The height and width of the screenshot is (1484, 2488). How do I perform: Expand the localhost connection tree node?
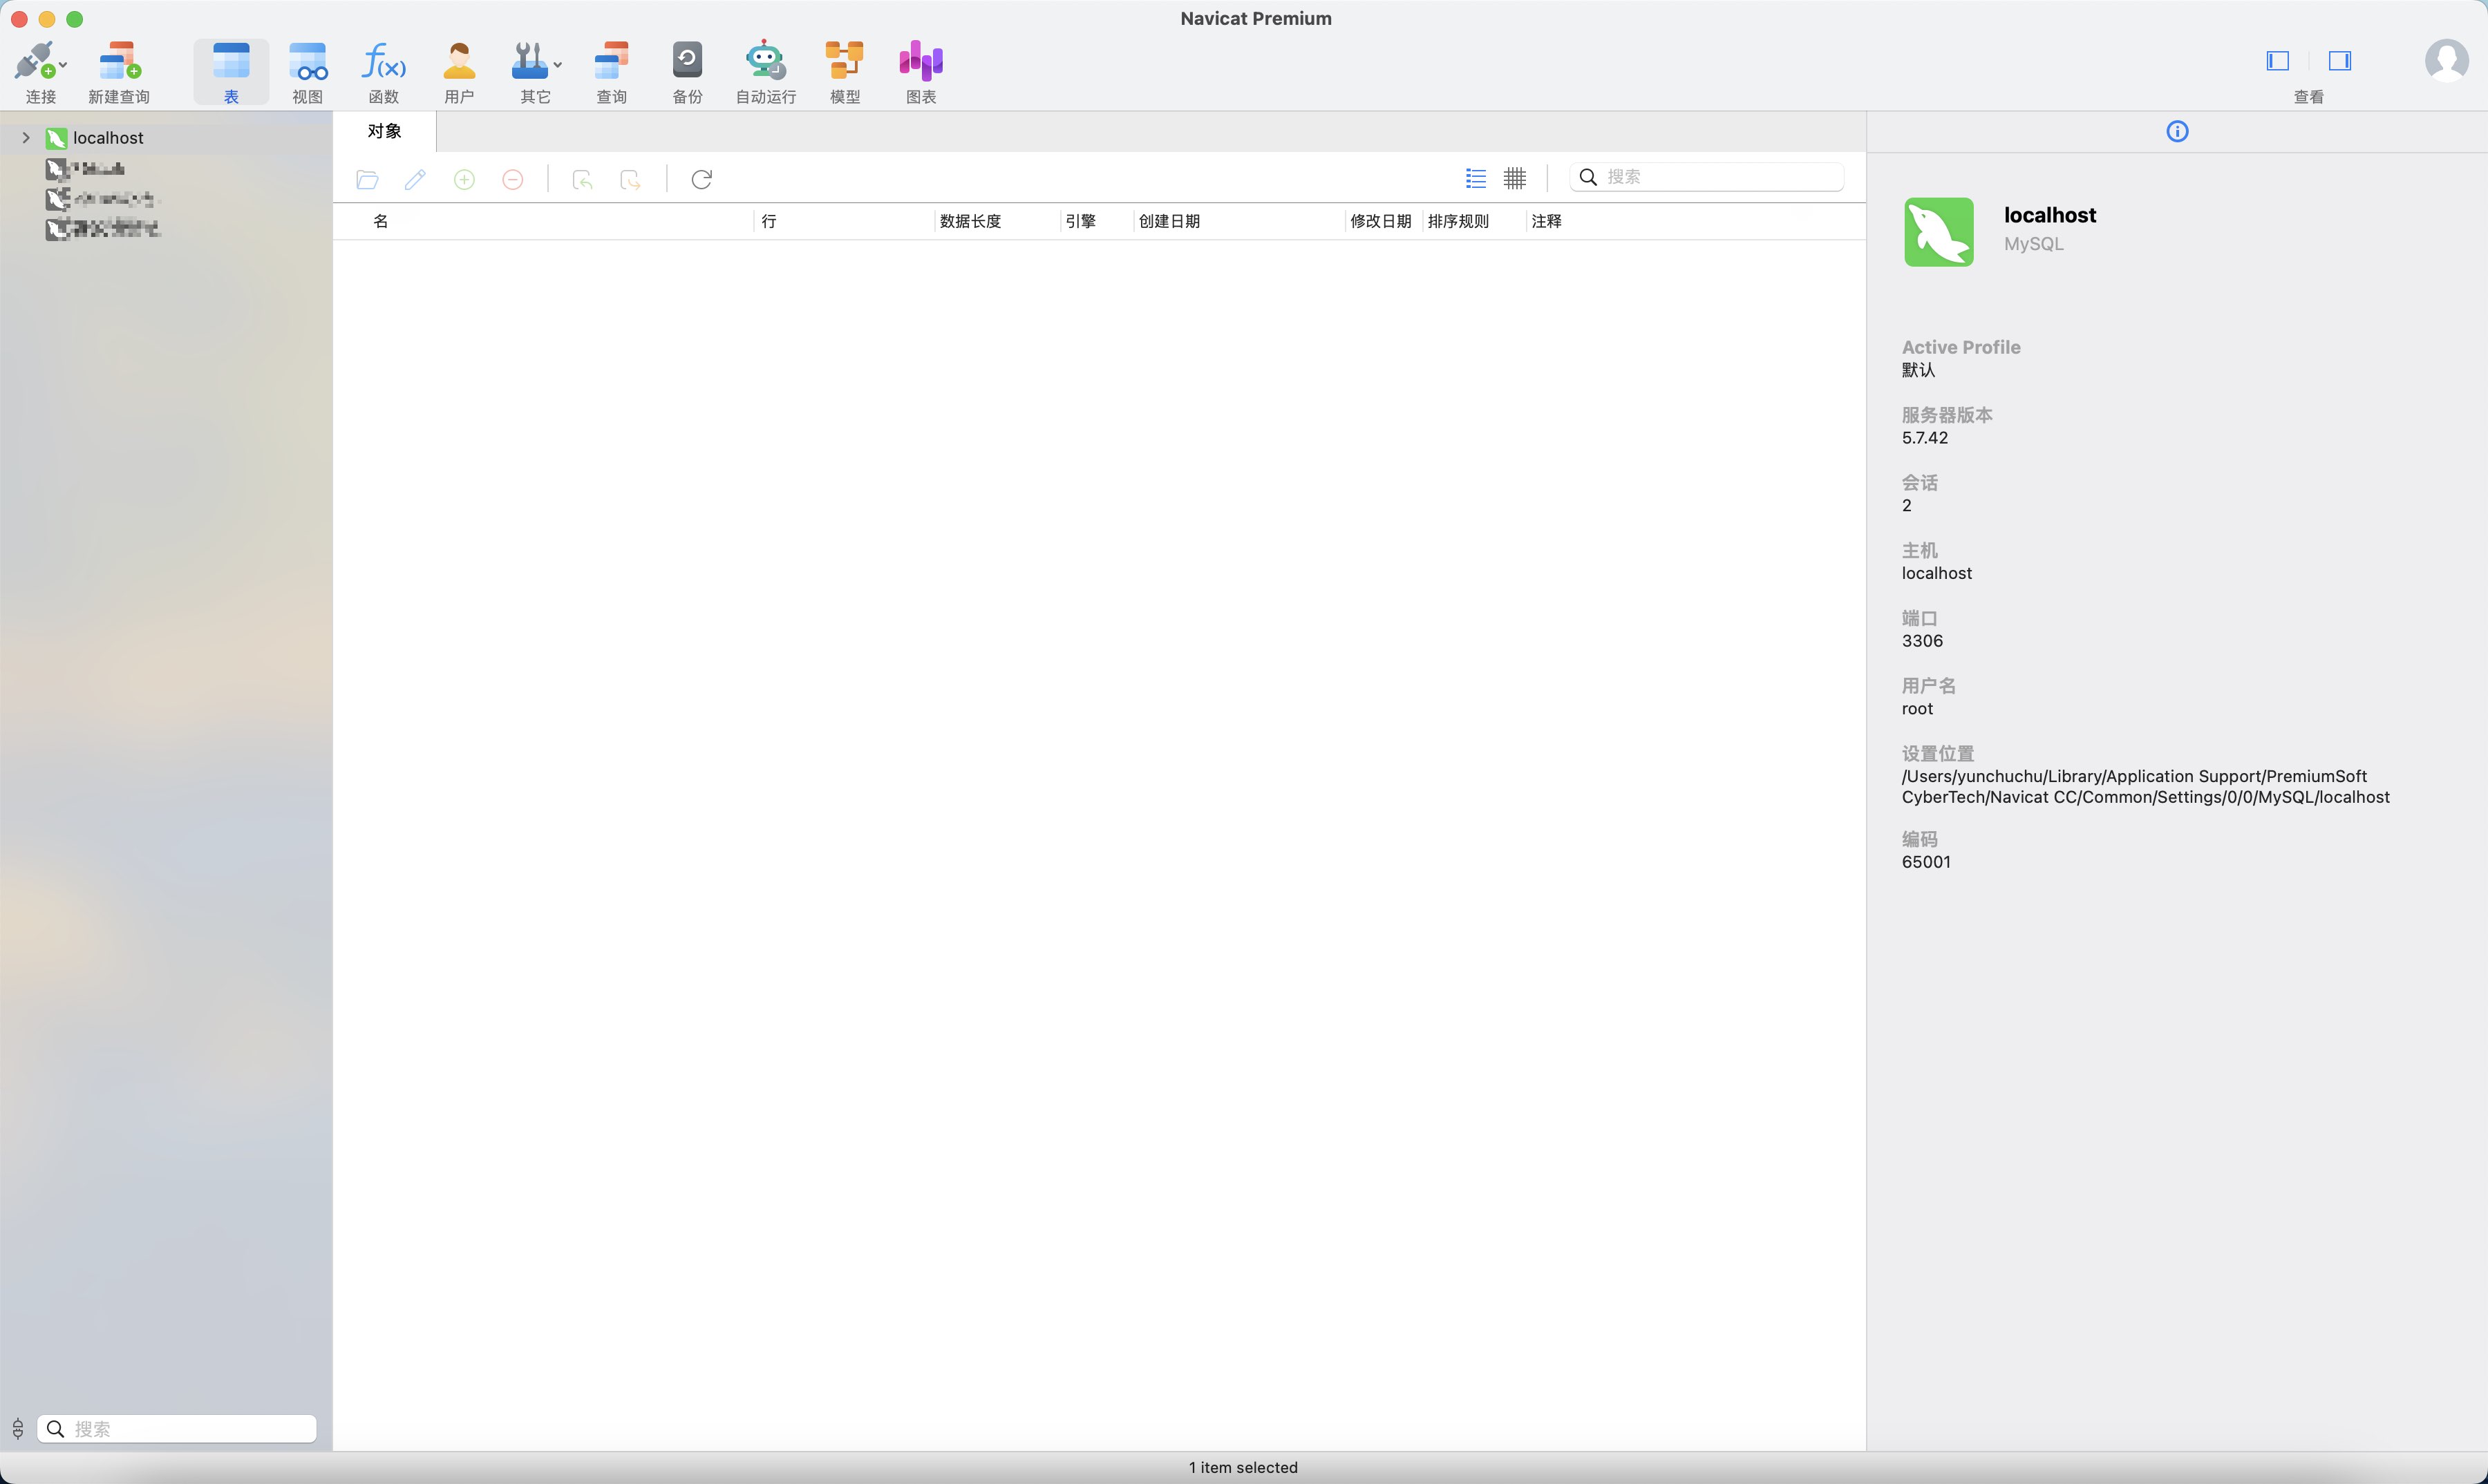(26, 138)
